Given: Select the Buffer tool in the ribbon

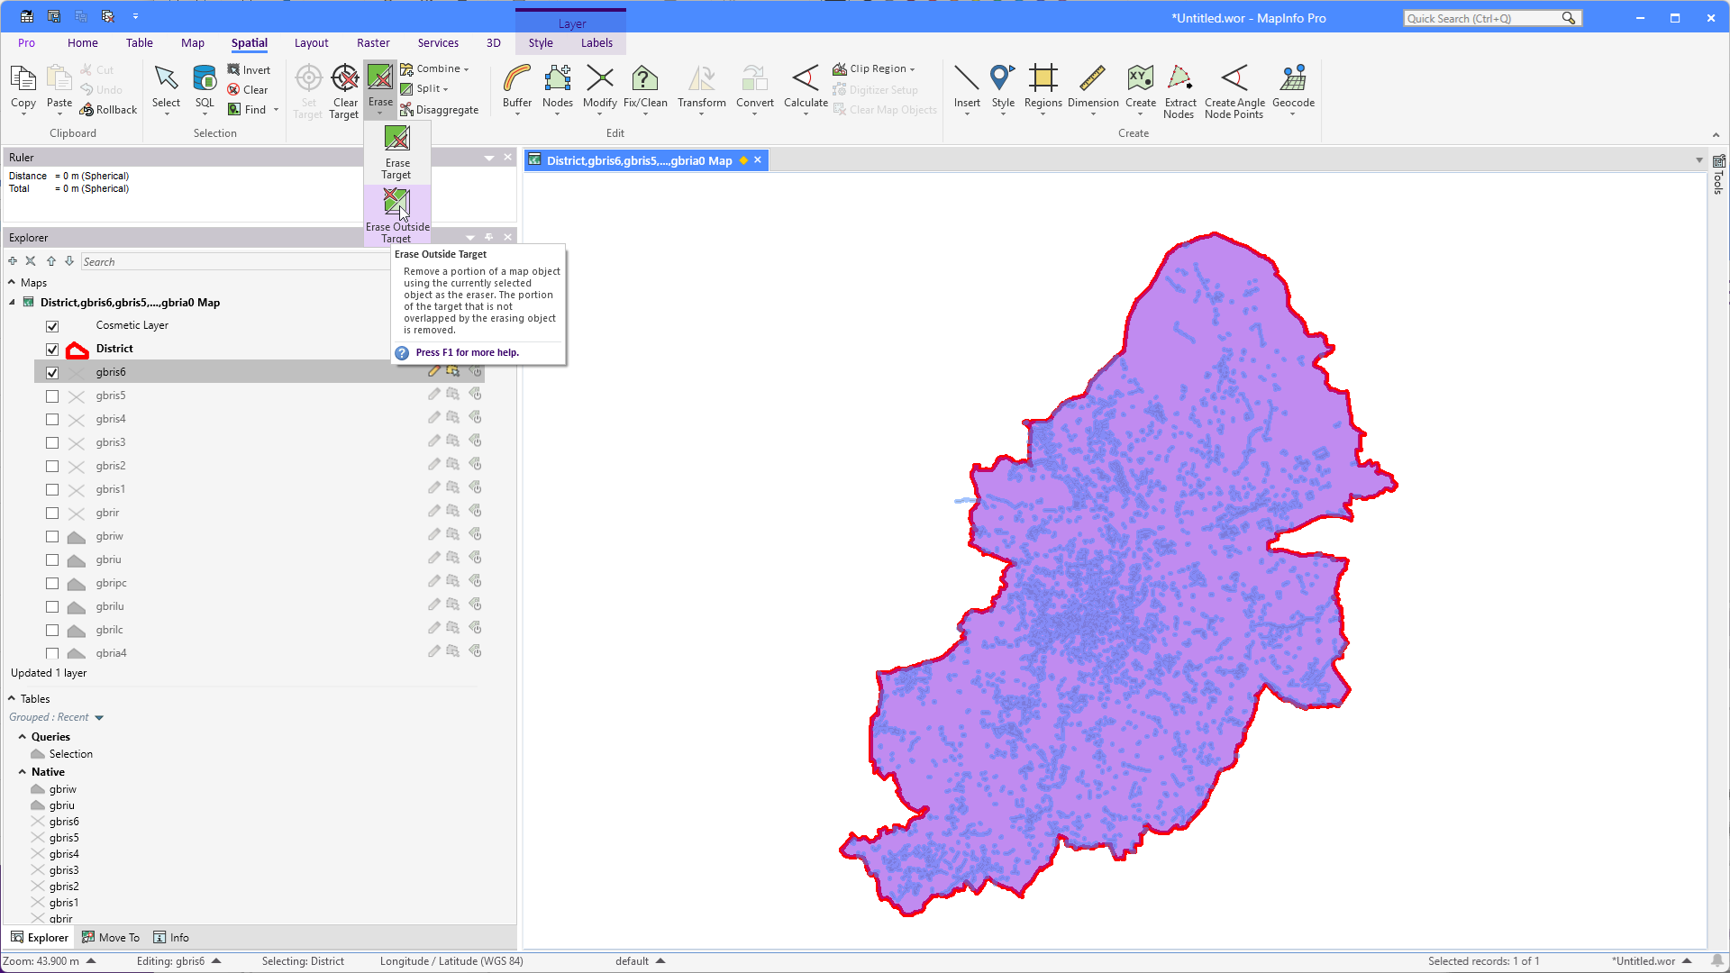Looking at the screenshot, I should pos(516,87).
